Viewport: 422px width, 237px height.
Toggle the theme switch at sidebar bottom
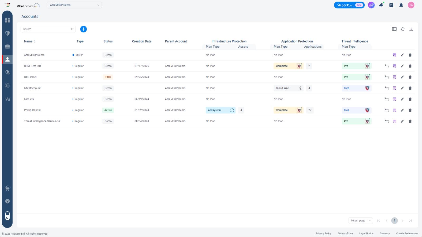pos(7,216)
